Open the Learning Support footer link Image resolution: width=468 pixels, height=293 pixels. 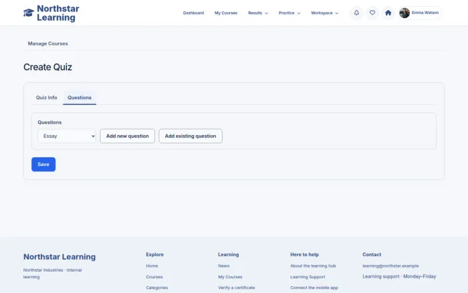(308, 277)
